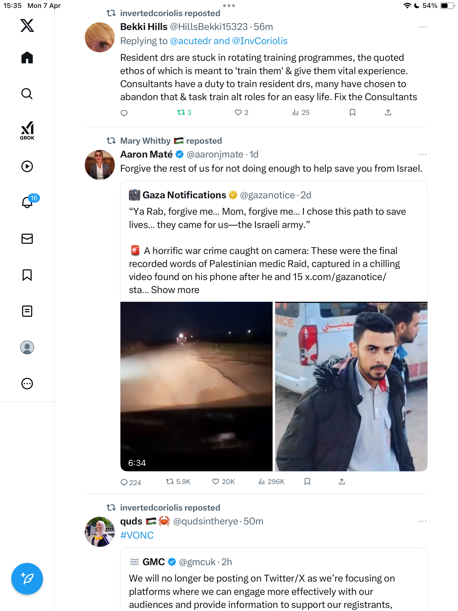Expand Gaza Notifications post with Show more

175,290
